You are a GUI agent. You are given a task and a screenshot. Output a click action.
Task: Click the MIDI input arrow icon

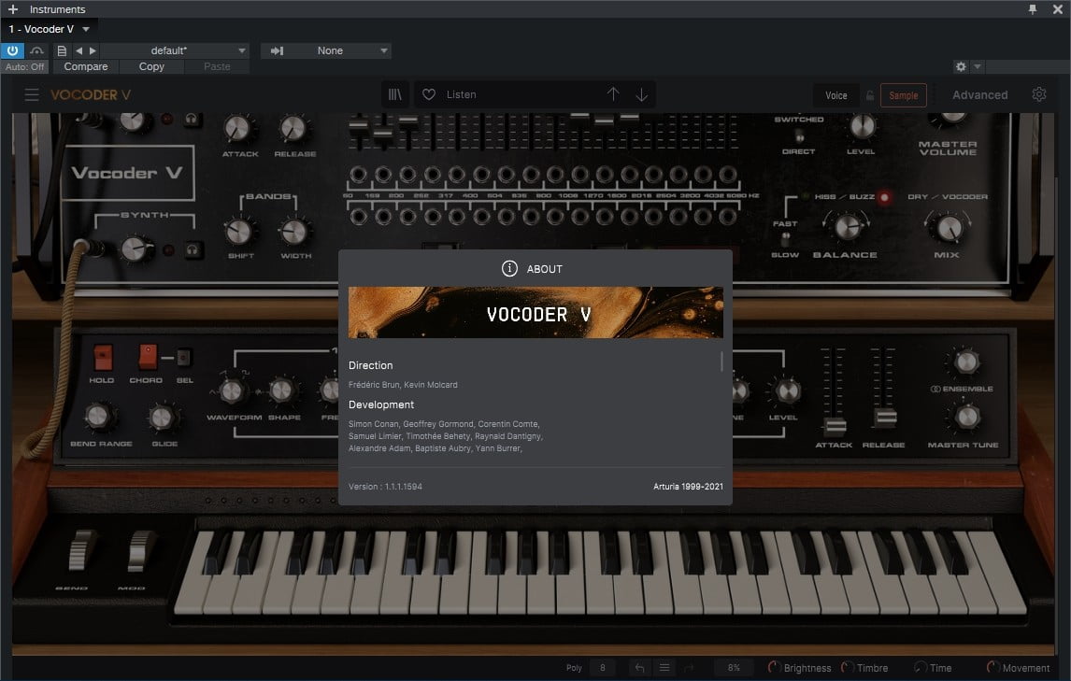pyautogui.click(x=277, y=50)
